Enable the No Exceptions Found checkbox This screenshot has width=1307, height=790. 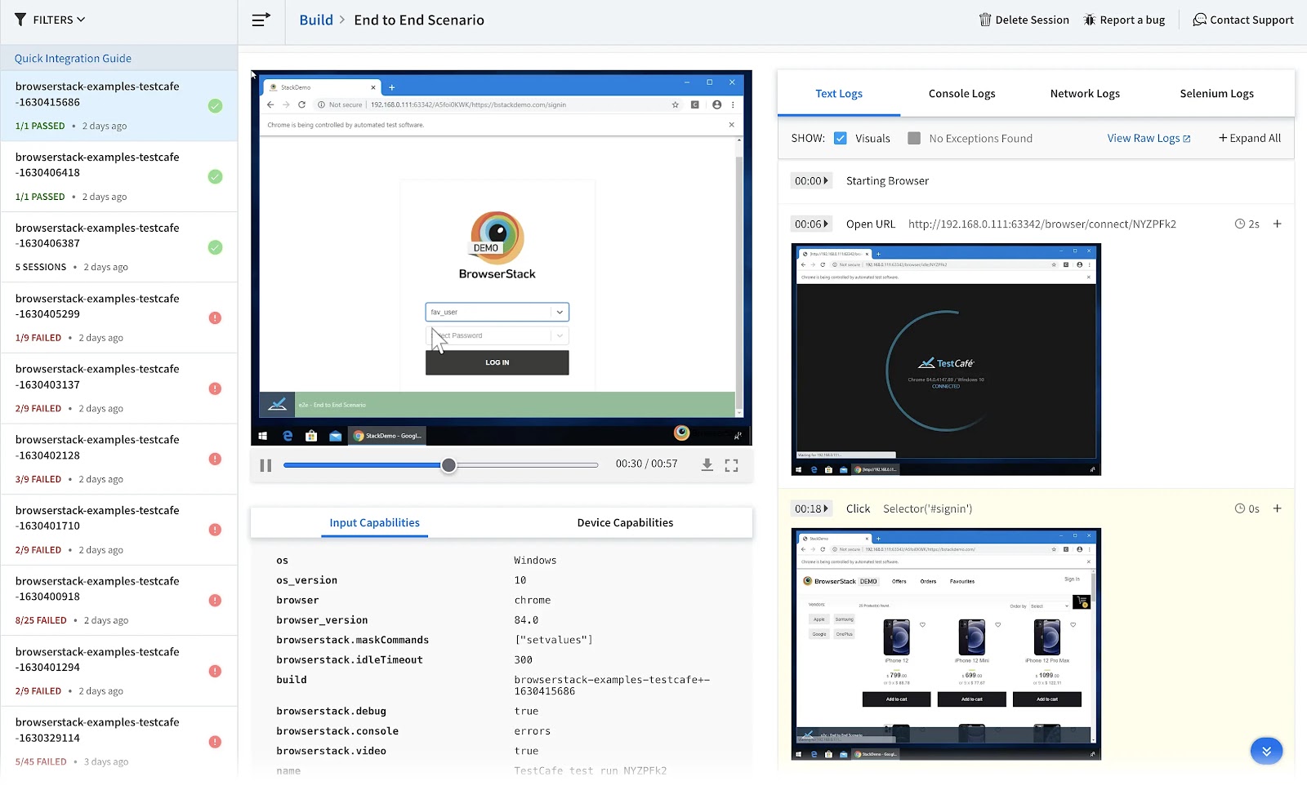click(914, 138)
